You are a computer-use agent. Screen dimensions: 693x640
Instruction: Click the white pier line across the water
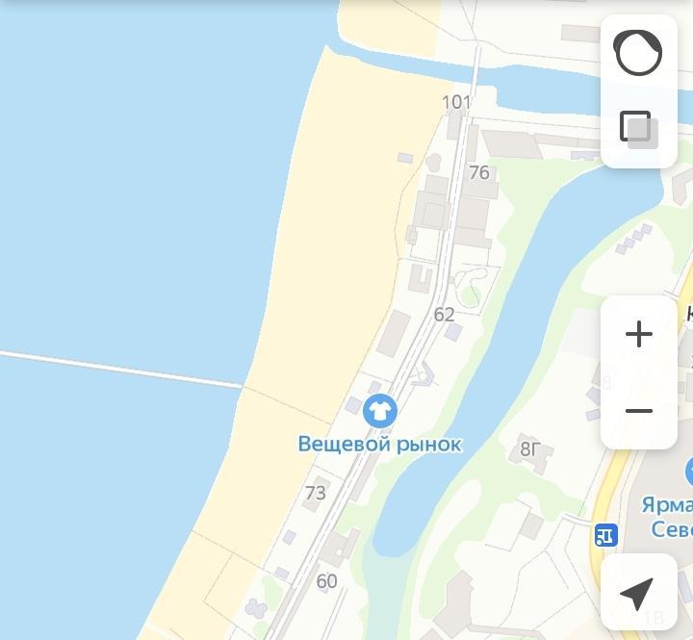(120, 369)
